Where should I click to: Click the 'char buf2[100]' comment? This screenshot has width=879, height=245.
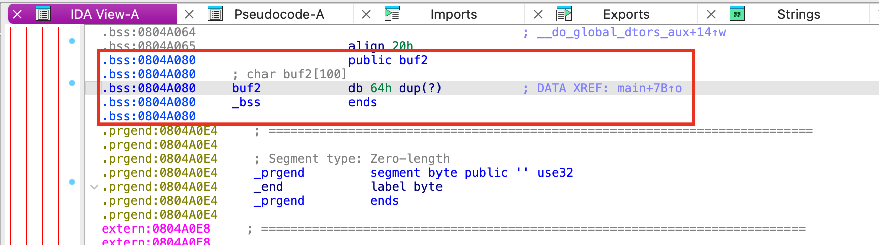[290, 74]
